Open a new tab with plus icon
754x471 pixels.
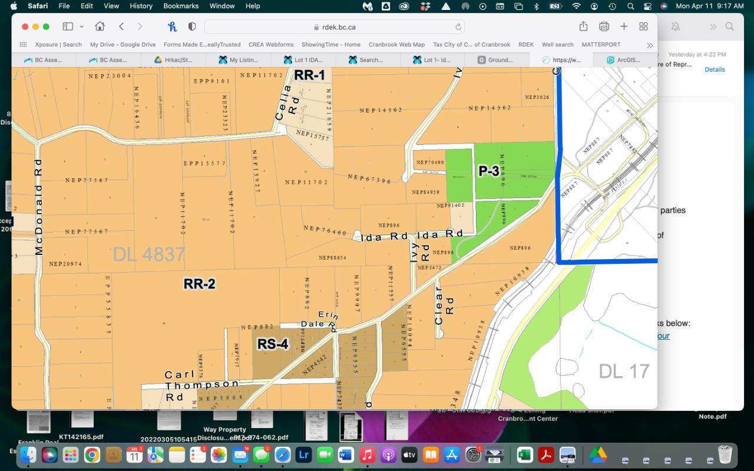click(624, 26)
